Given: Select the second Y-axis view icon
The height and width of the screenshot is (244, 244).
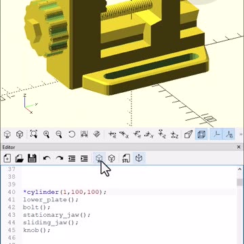Looking at the screenshot, I should point(149,135).
